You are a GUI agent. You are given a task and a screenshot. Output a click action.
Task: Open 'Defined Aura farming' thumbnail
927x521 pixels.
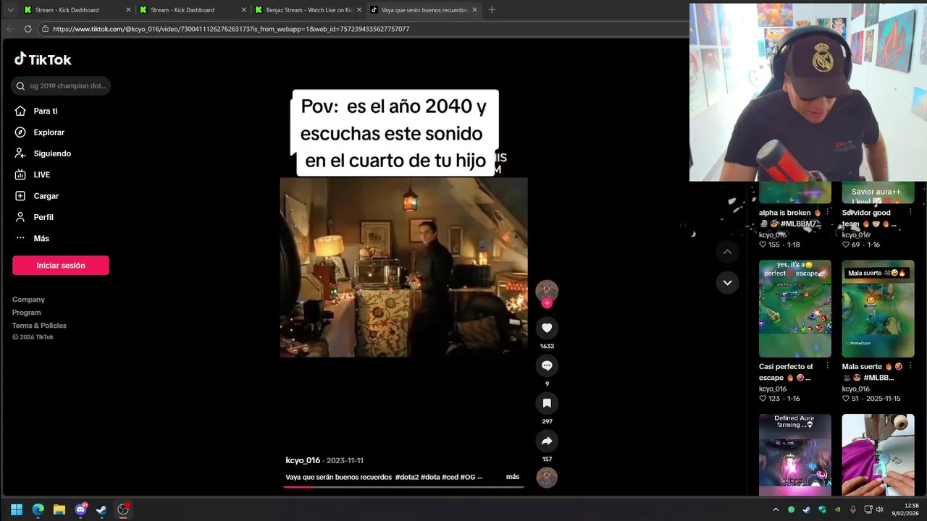(x=794, y=454)
